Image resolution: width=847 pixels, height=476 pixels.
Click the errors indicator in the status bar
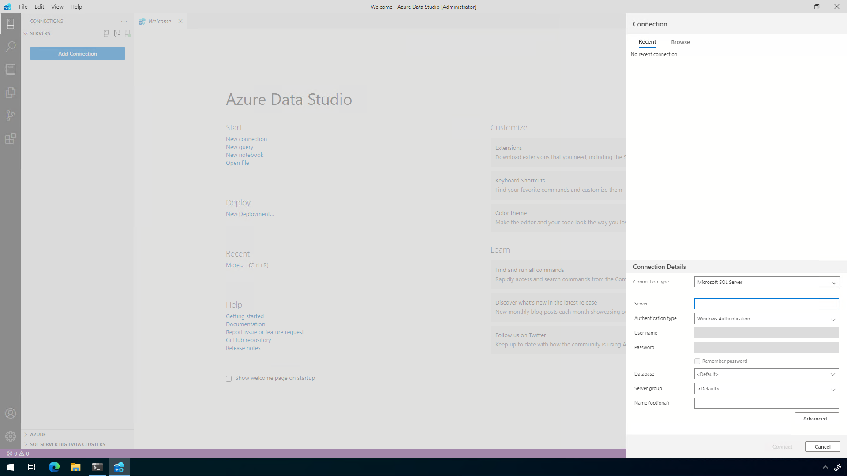pyautogui.click(x=13, y=454)
